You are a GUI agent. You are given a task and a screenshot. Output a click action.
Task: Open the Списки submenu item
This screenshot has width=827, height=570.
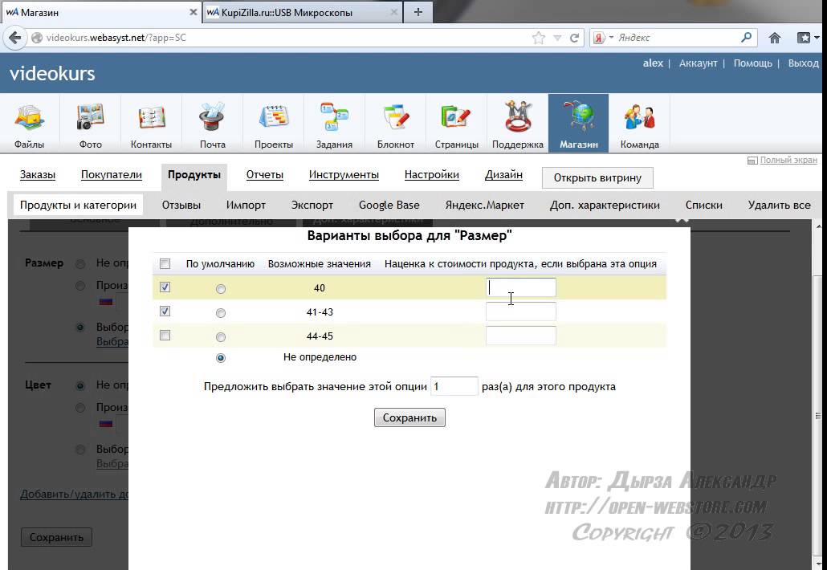[703, 205]
